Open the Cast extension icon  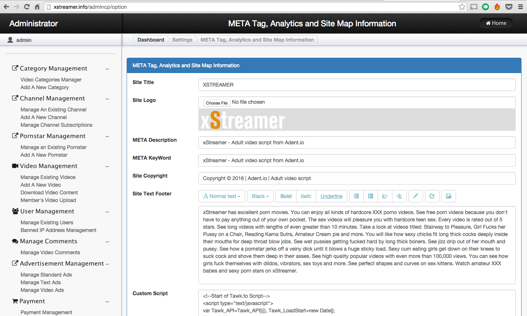point(474,7)
